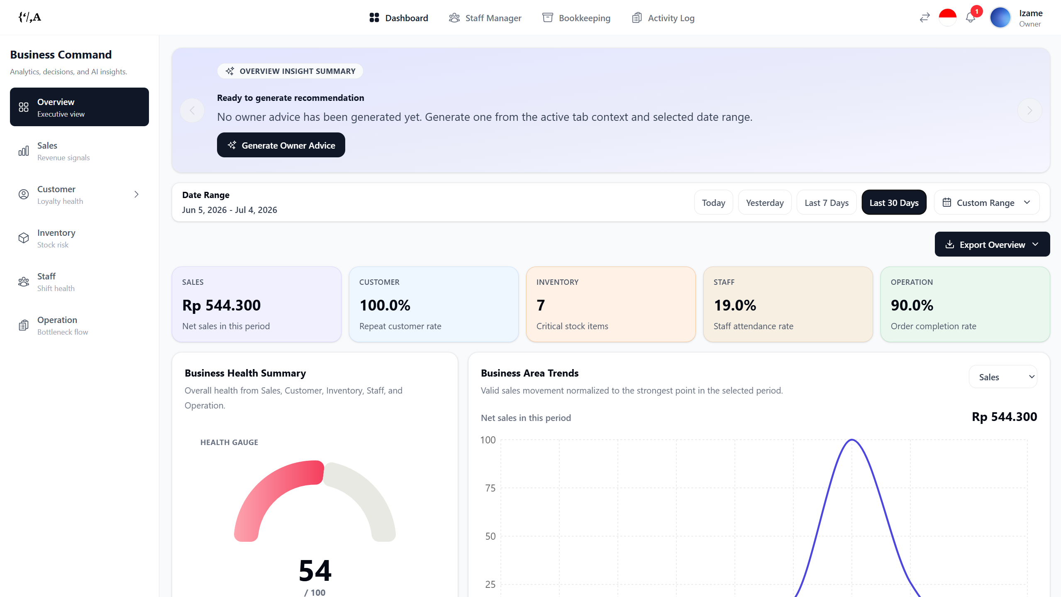1061x597 pixels.
Task: Show previous insight with left arrow
Action: (192, 110)
